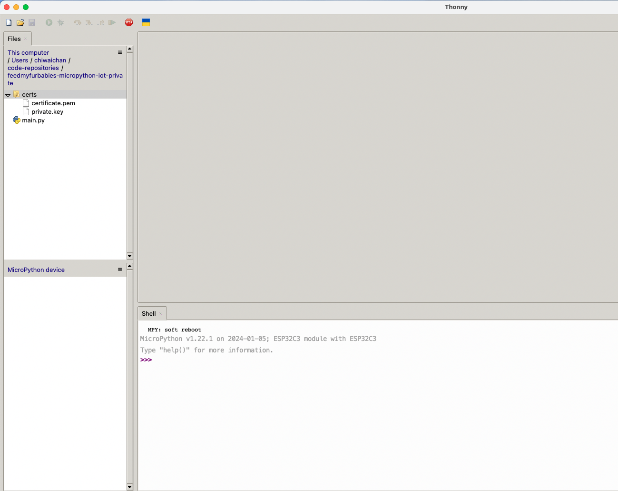
Task: Open MicroPython device panel hamburger menu
Action: click(x=120, y=270)
